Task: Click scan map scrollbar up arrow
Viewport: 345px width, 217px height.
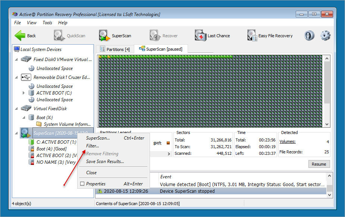Action: [x=327, y=58]
